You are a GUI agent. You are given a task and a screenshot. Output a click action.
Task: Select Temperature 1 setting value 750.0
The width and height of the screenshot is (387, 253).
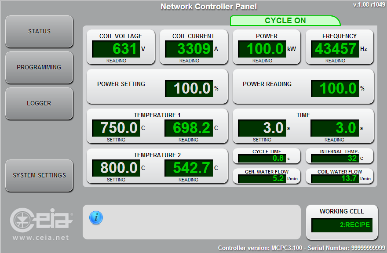pyautogui.click(x=116, y=128)
